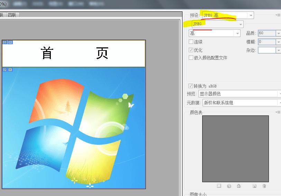
Task: Select the 首页 header slice in preview
Action: tap(74, 54)
